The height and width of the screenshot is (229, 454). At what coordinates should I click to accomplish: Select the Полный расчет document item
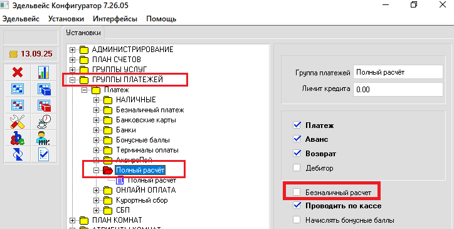(152, 180)
